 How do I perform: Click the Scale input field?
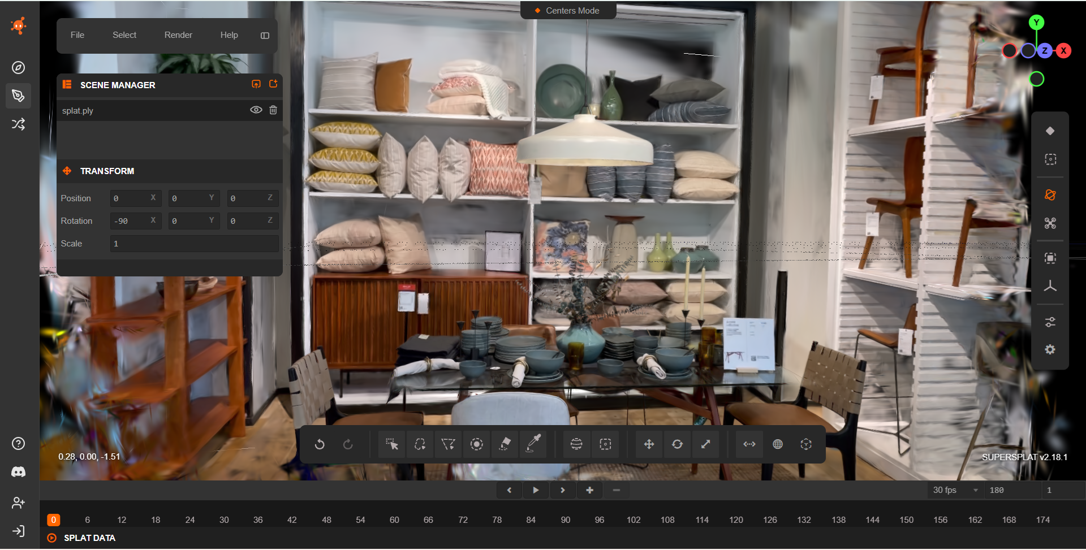coord(194,244)
